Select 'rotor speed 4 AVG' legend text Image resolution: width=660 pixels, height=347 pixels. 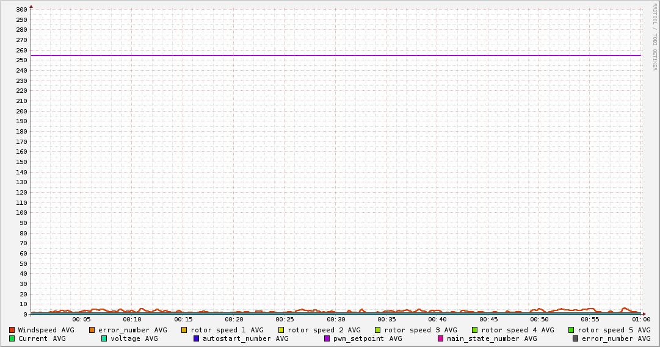pyautogui.click(x=518, y=330)
